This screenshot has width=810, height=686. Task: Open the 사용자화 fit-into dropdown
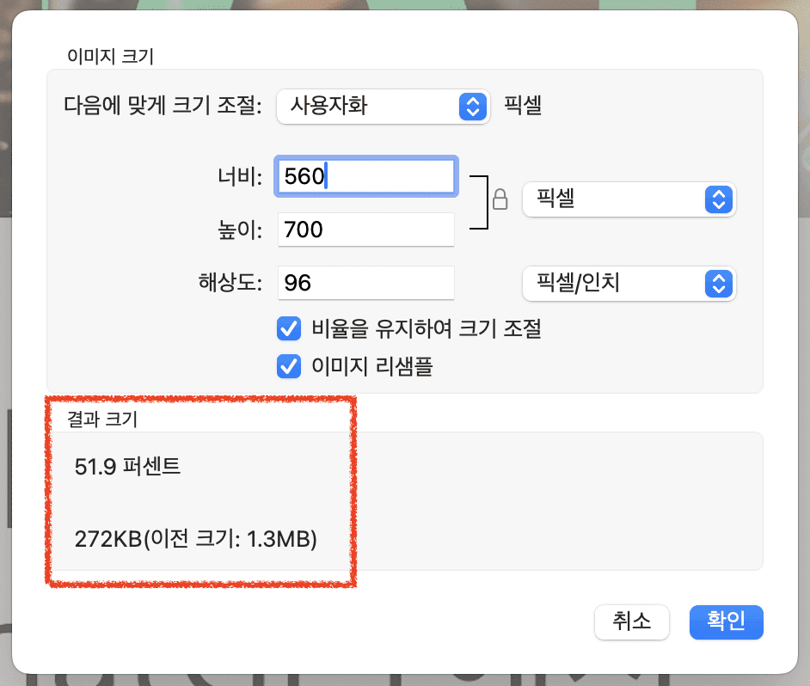[383, 107]
